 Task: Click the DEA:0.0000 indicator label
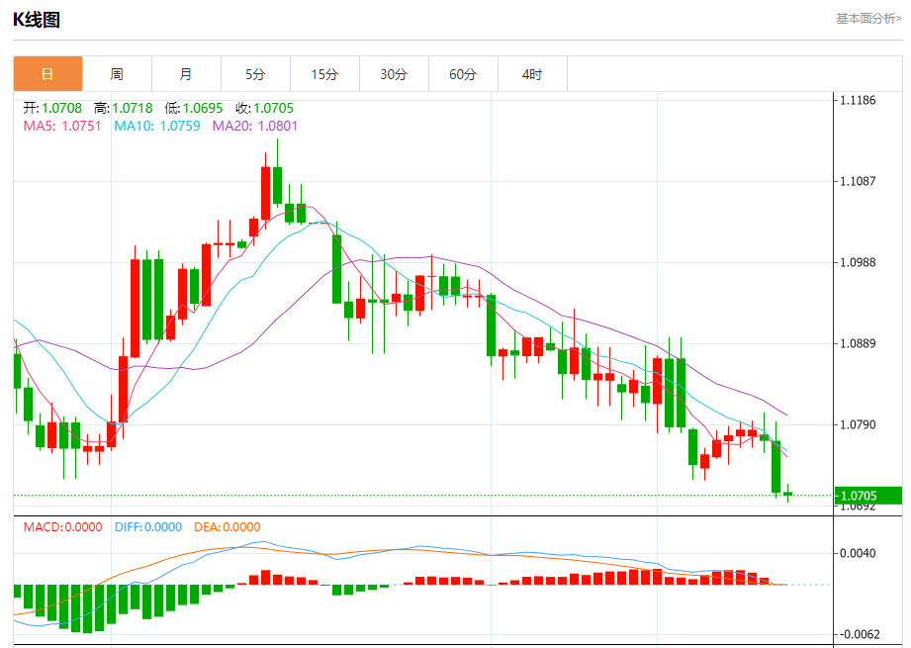click(x=228, y=527)
